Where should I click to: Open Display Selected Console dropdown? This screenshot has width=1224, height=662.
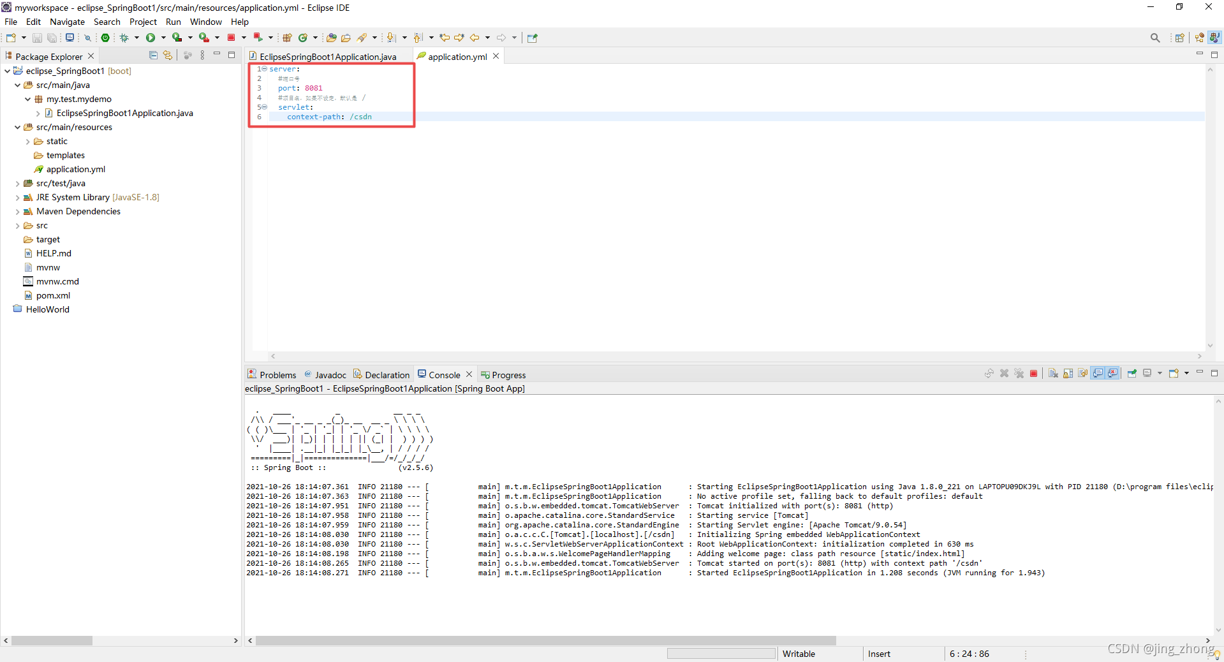click(1160, 373)
